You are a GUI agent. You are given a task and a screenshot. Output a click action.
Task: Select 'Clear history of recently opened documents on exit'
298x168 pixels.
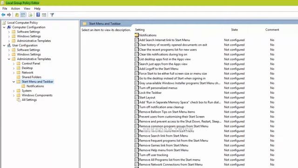173,45
